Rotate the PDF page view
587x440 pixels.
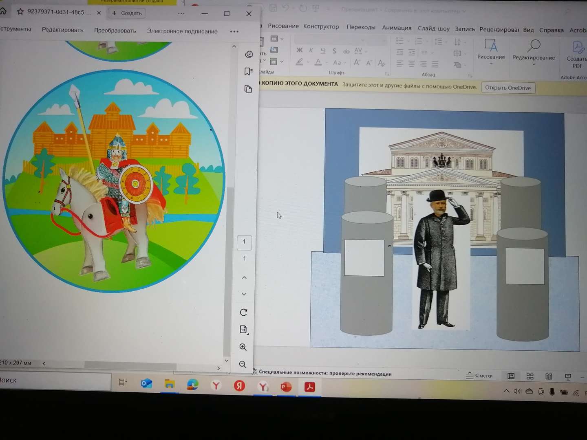pyautogui.click(x=243, y=312)
